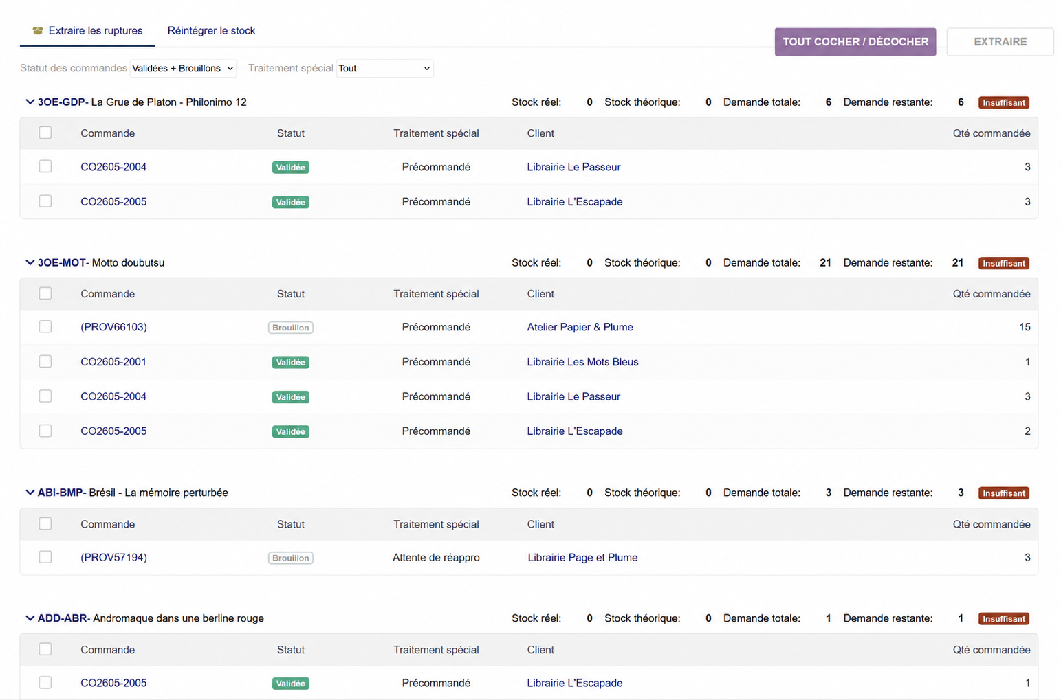
Task: Open draft order (PROV66103)
Action: (113, 327)
